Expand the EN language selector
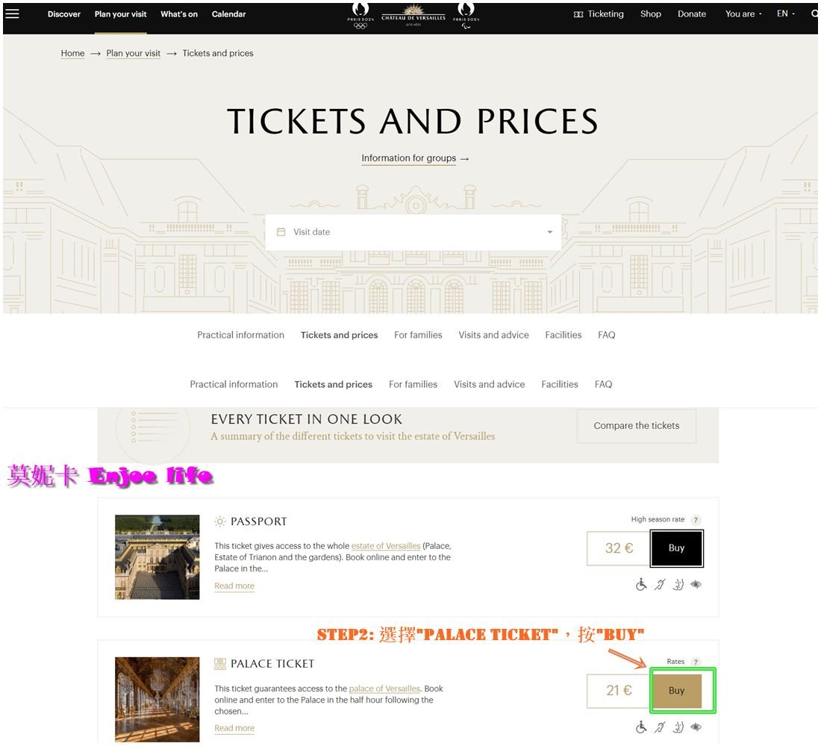The image size is (821, 746). click(x=786, y=14)
